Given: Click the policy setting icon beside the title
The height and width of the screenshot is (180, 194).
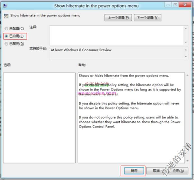Looking at the screenshot, I should tap(6, 16).
